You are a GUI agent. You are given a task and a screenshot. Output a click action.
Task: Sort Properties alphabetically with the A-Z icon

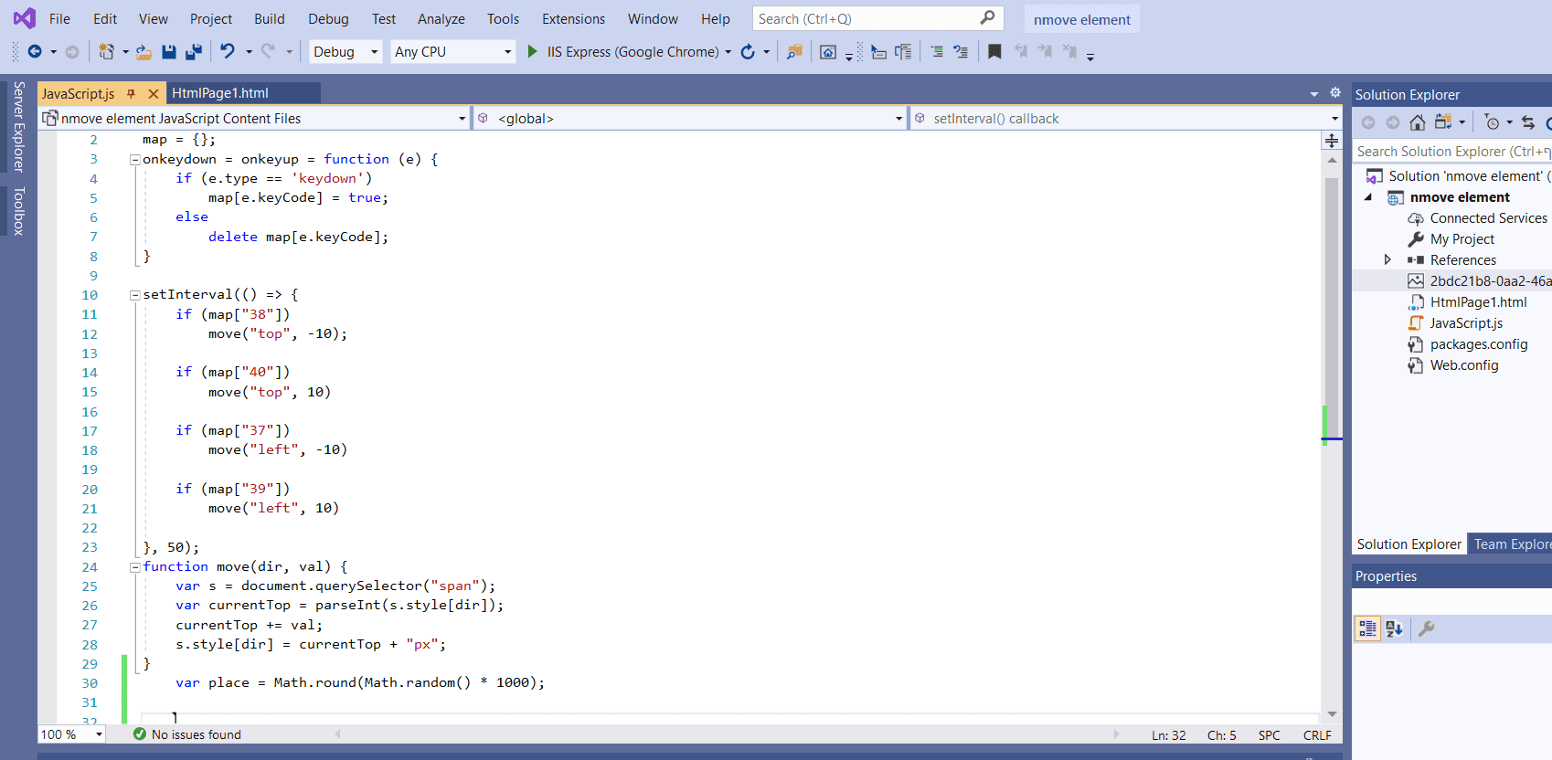tap(1394, 628)
